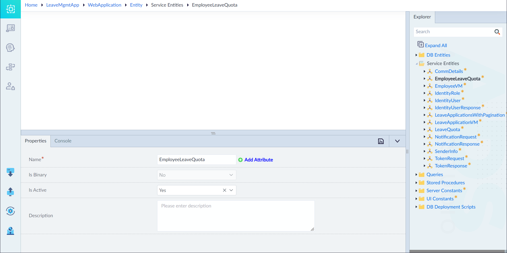
Task: Expand the DB Entities folder
Action: click(416, 55)
